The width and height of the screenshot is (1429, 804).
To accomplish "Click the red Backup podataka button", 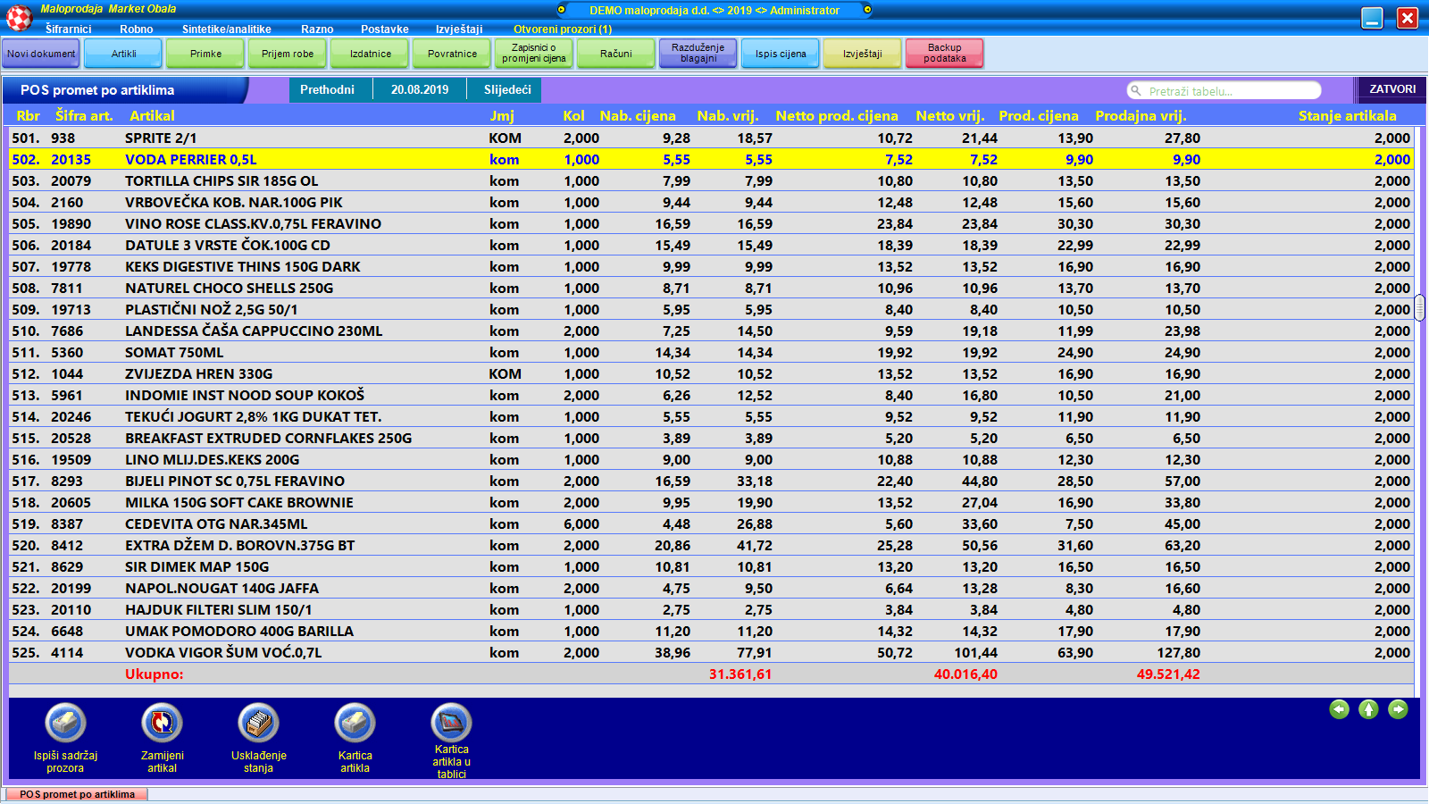I will 944,54.
